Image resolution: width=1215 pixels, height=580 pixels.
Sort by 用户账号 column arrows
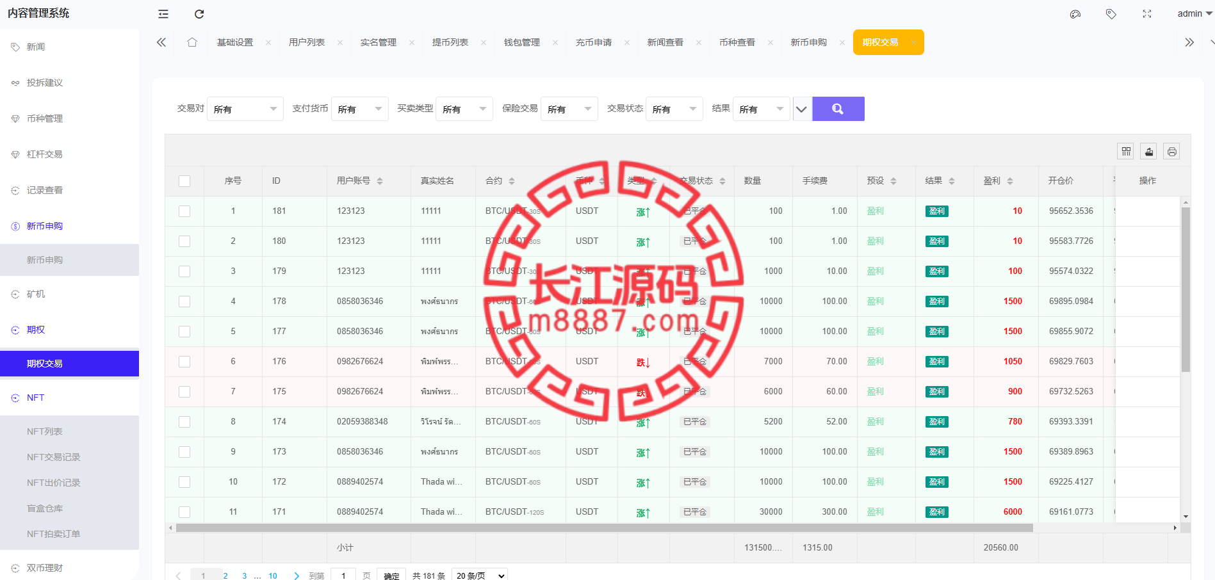(x=380, y=181)
